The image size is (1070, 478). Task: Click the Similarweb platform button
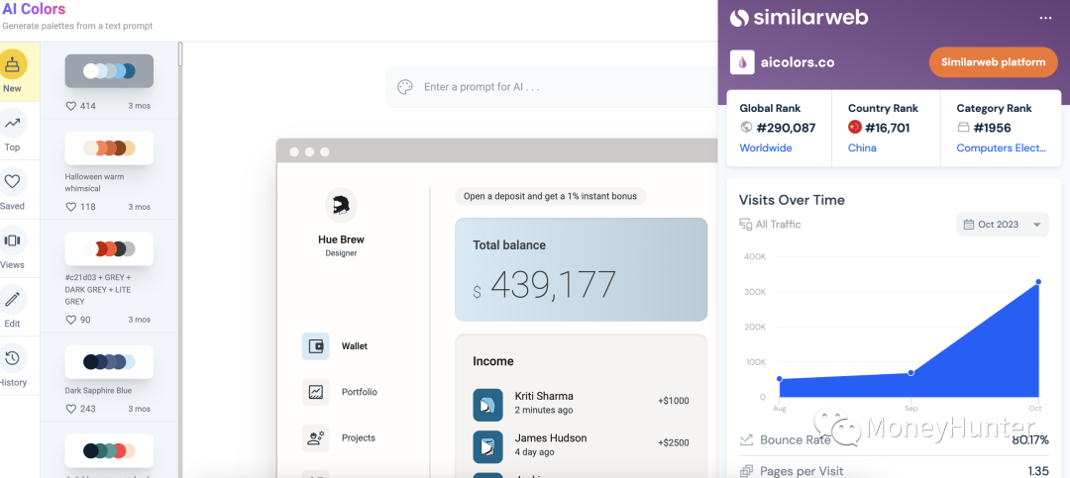point(994,61)
